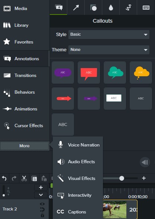Toggle Track 2 visibility eye icon
This screenshot has height=219, width=155.
[x=42, y=204]
